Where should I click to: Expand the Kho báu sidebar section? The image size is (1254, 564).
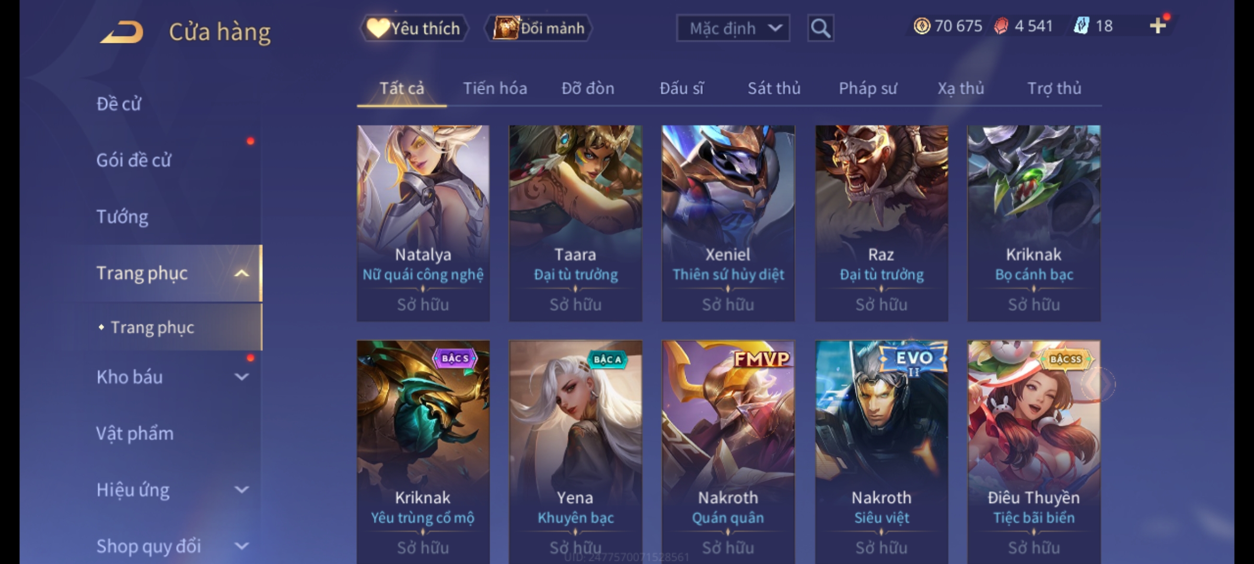click(241, 377)
